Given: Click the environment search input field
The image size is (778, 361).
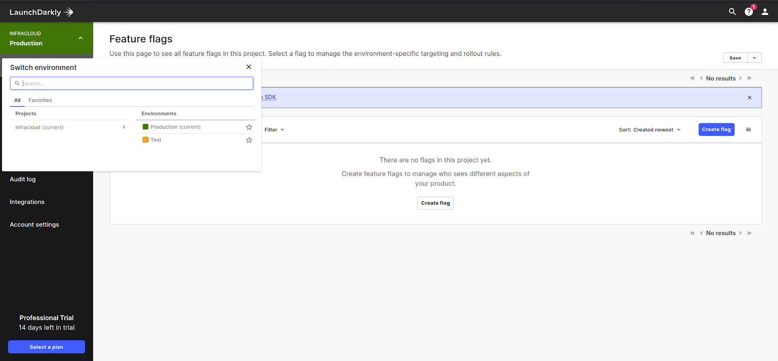Looking at the screenshot, I should 136,84.
